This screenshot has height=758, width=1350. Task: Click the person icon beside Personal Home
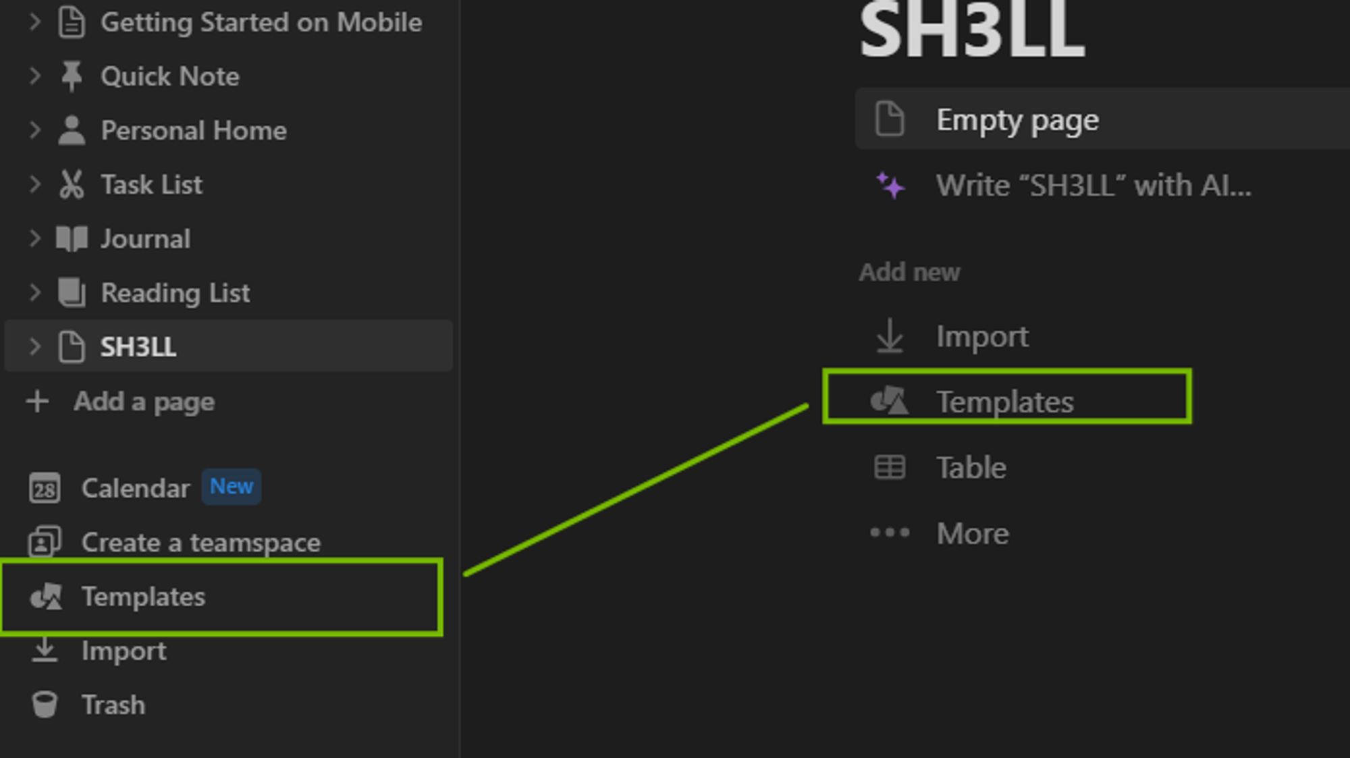[x=72, y=130]
